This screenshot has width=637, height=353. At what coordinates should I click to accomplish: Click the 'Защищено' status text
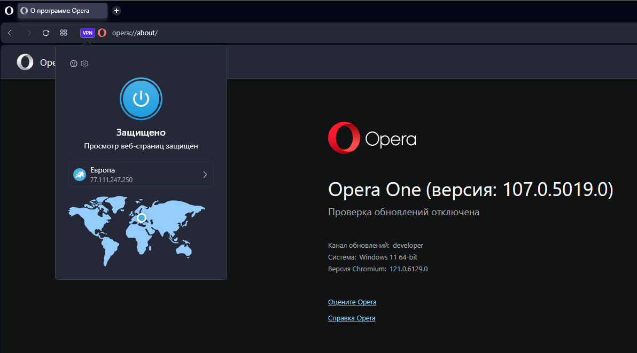(x=141, y=132)
